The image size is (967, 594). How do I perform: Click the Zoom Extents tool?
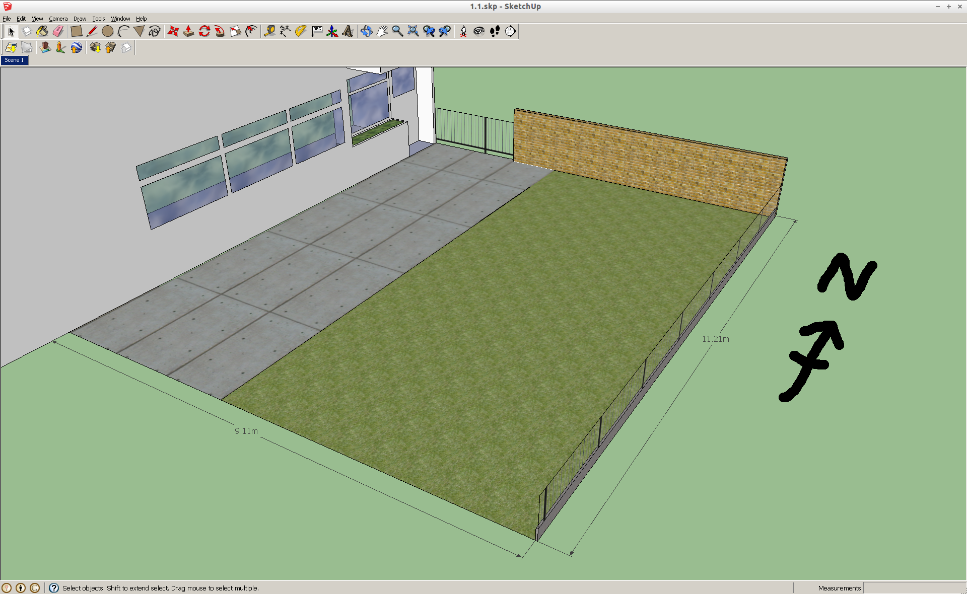click(413, 31)
